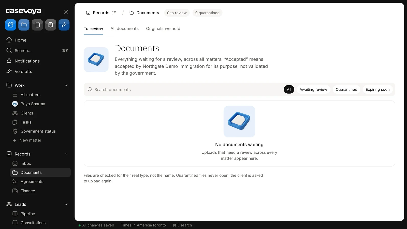This screenshot has height=229, width=407.
Task: Open the Search... field in sidebar
Action: 38,50
